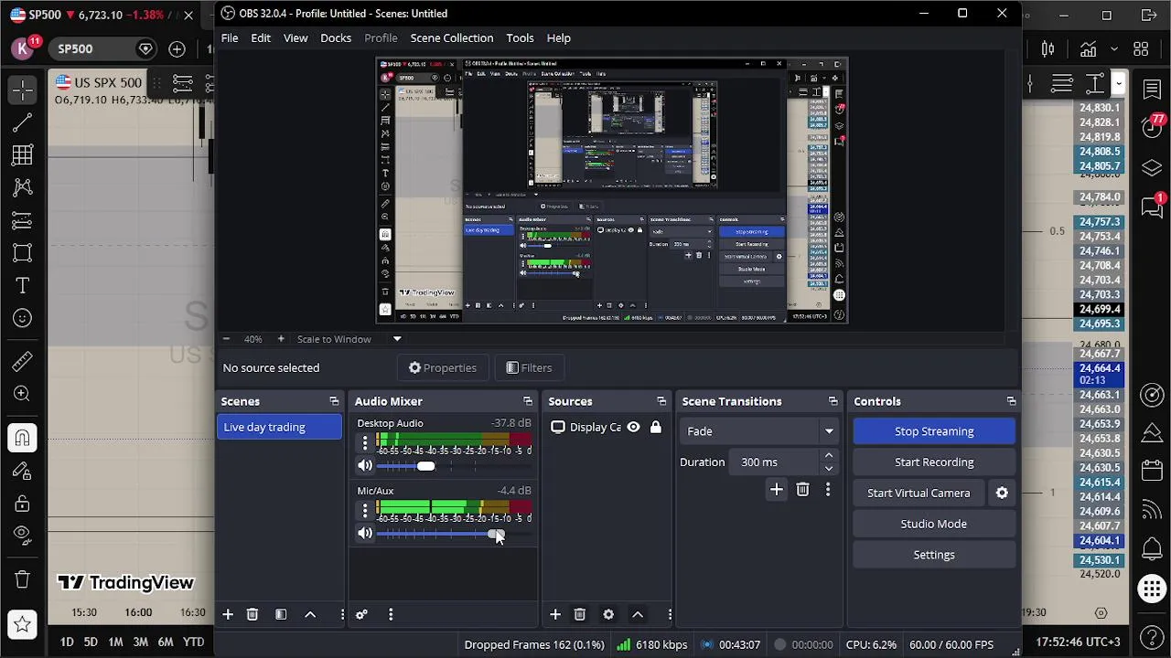The width and height of the screenshot is (1171, 658).
Task: Open the OBS View menu
Action: pyautogui.click(x=295, y=37)
